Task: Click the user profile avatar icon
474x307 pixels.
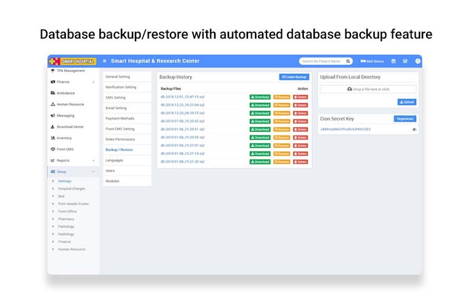Action: [418, 61]
